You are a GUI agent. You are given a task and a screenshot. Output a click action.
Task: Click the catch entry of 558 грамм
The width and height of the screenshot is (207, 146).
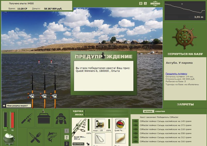pyautogui.click(x=166, y=133)
